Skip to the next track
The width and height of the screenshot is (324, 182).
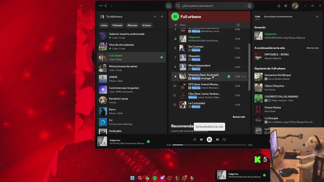tap(217, 140)
